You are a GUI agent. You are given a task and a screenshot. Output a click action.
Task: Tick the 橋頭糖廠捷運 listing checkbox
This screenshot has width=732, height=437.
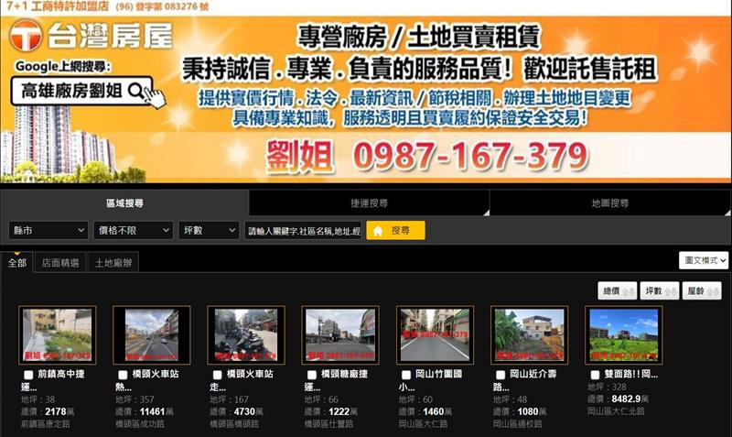tap(311, 376)
